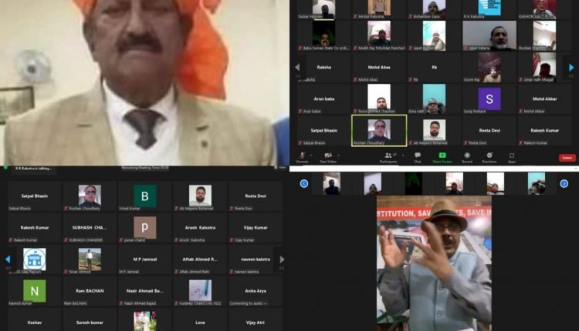Select the Arush Kalsotra participant tile
Screen dimensions: 579x331
[200, 228]
